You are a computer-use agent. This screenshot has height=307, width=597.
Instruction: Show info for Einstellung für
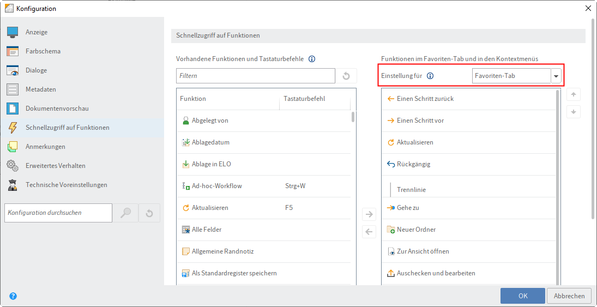point(430,76)
